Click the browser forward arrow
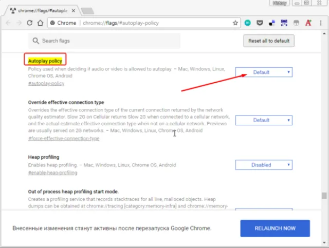 [19, 23]
